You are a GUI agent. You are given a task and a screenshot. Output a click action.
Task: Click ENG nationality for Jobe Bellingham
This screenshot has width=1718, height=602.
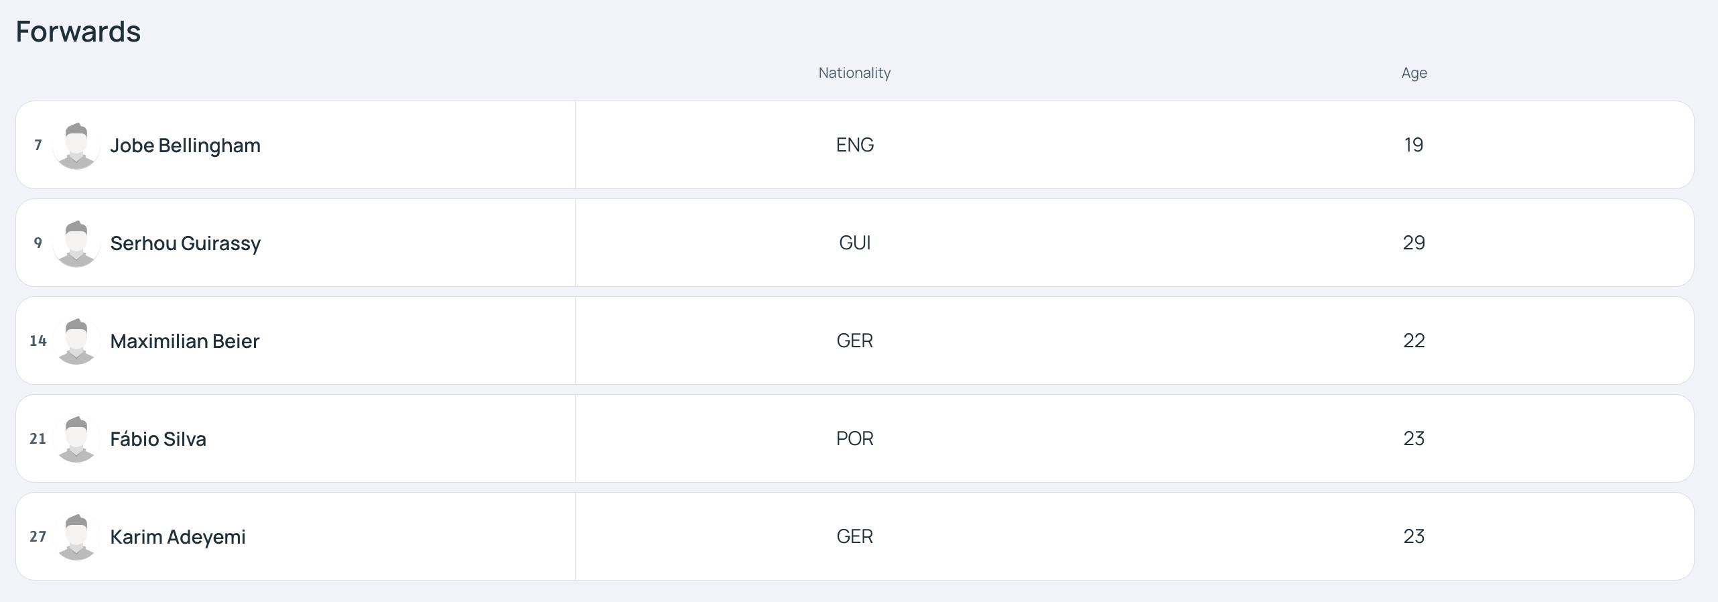854,145
